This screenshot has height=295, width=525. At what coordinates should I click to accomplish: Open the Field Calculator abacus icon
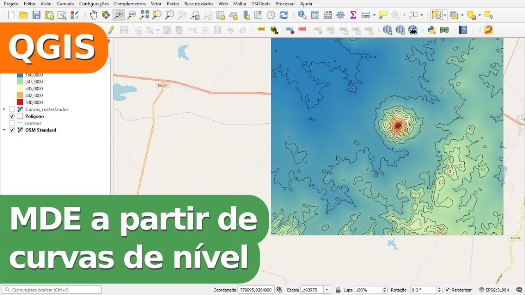pyautogui.click(x=328, y=16)
